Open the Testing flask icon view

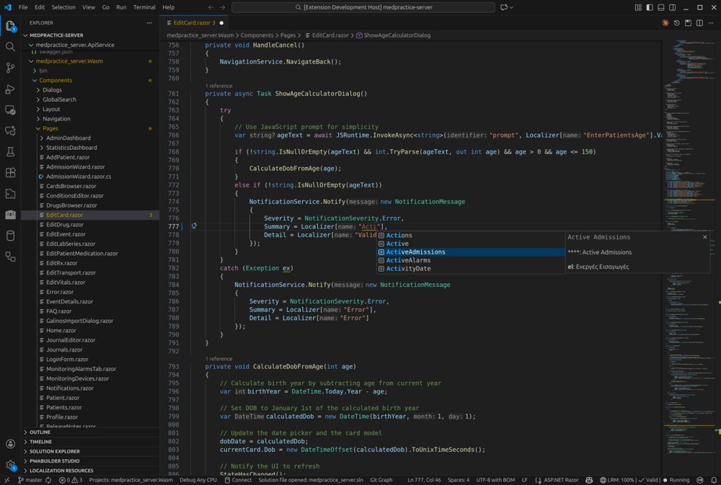10,152
